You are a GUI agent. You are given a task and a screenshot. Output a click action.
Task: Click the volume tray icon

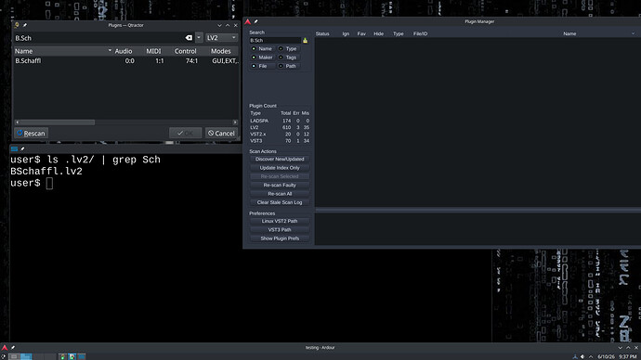[x=582, y=356]
